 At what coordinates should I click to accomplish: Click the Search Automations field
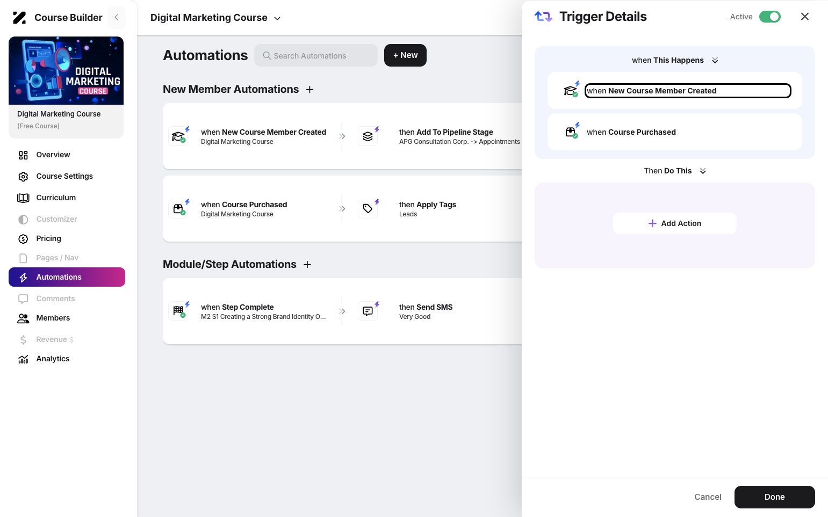pyautogui.click(x=316, y=55)
